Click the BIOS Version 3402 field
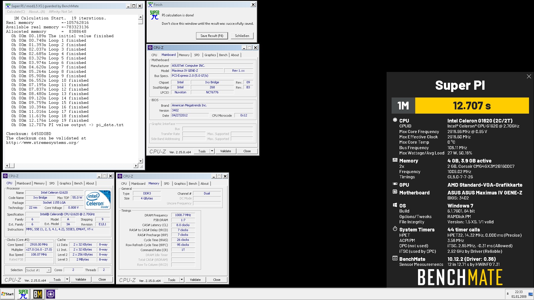Viewport: 534px width, 300px height. pyautogui.click(x=212, y=110)
